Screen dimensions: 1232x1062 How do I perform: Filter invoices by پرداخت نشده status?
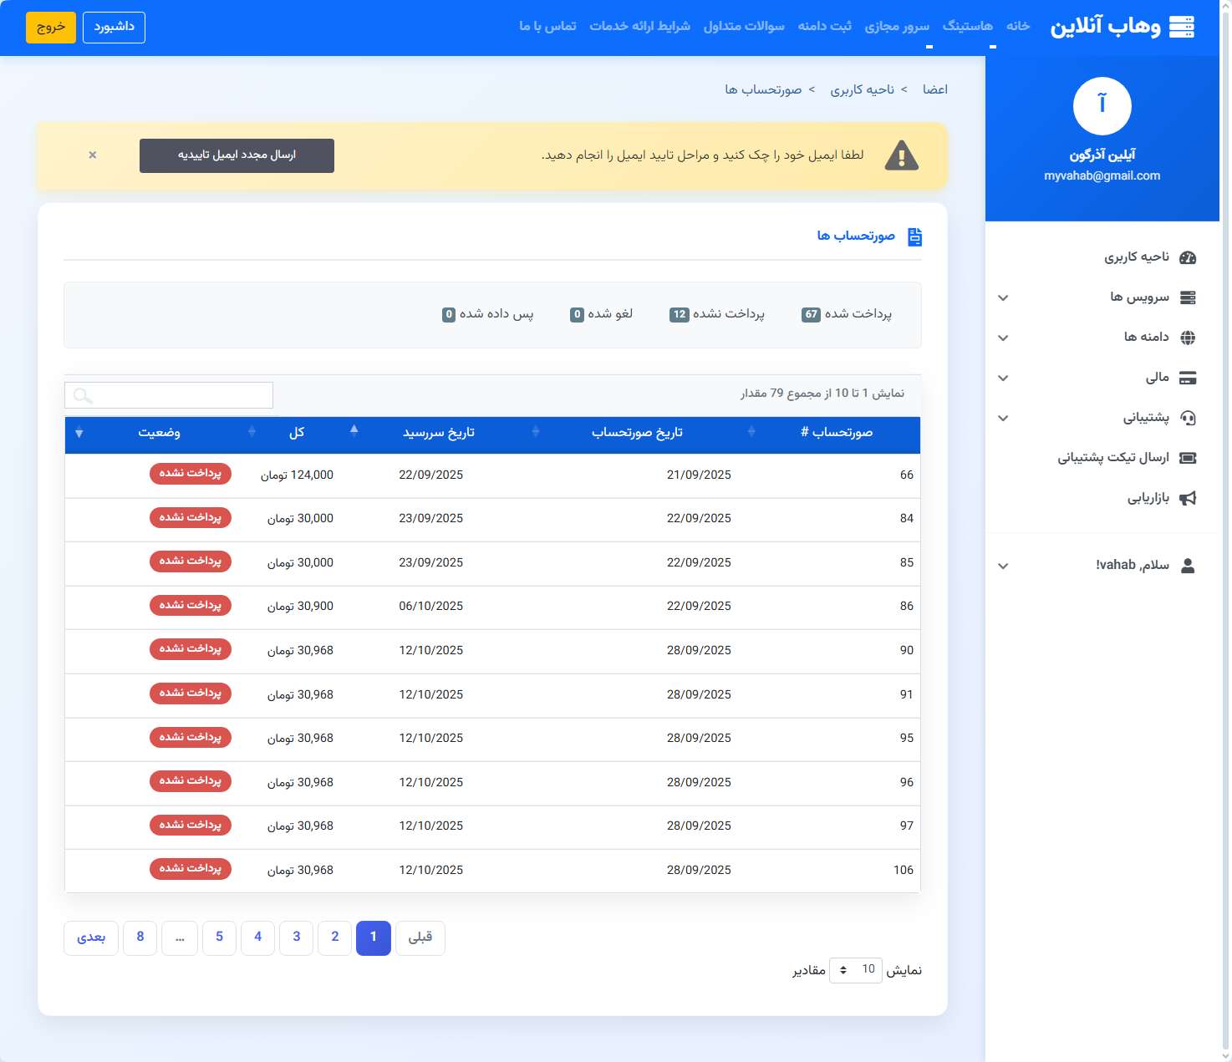tap(717, 314)
